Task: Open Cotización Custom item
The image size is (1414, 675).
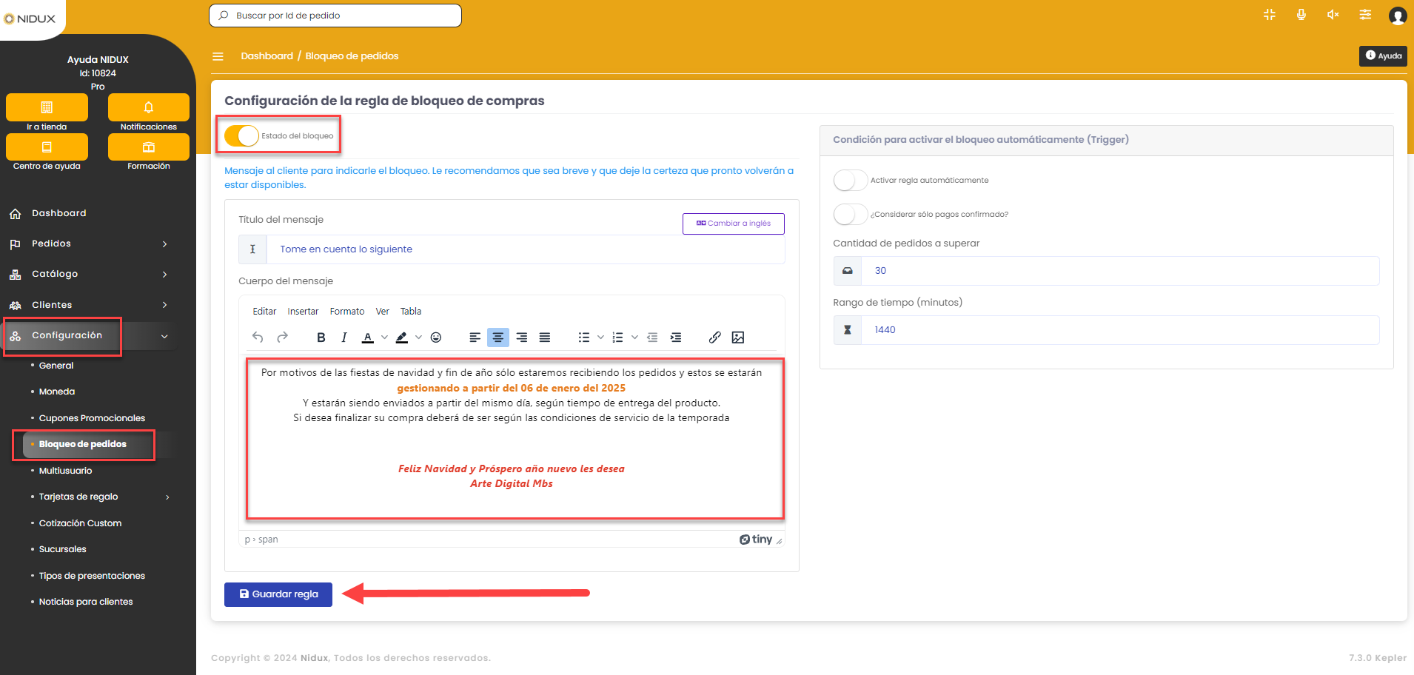Action: point(80,523)
